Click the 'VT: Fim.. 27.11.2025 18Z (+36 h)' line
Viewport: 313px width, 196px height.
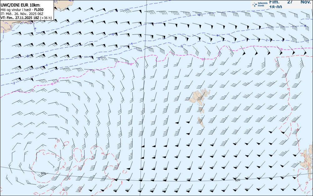click(x=26, y=18)
